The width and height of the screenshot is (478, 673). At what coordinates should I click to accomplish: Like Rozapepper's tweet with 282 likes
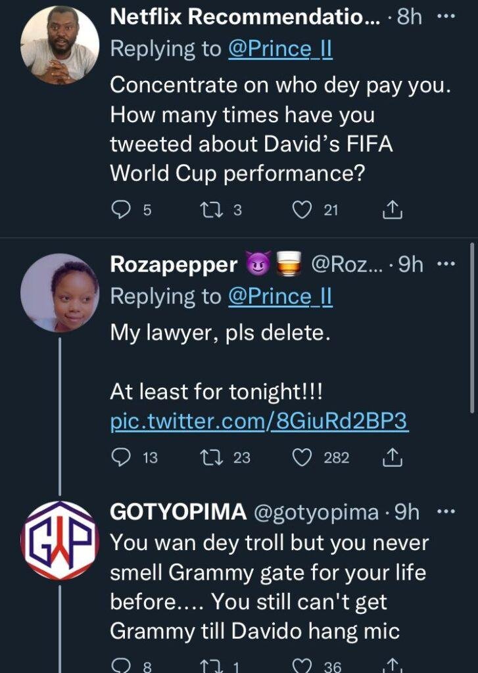click(x=302, y=457)
